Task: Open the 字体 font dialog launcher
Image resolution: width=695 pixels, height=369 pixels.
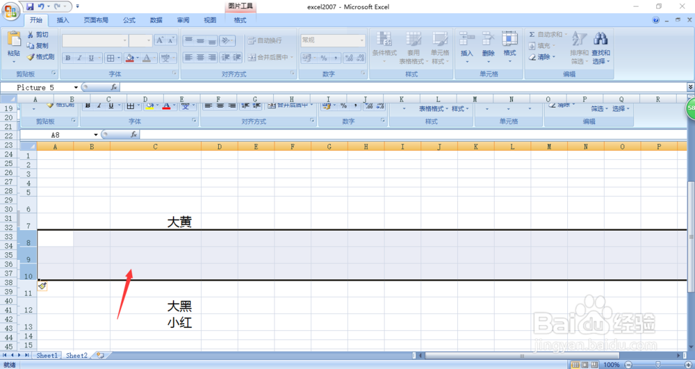Action: (174, 73)
